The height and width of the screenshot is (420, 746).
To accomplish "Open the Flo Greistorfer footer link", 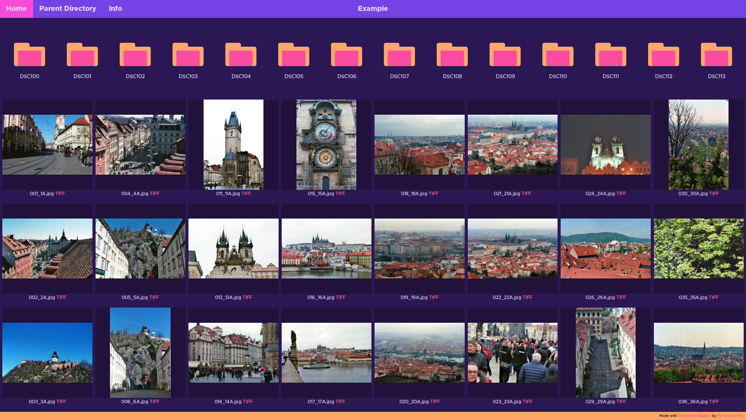I will [x=730, y=416].
